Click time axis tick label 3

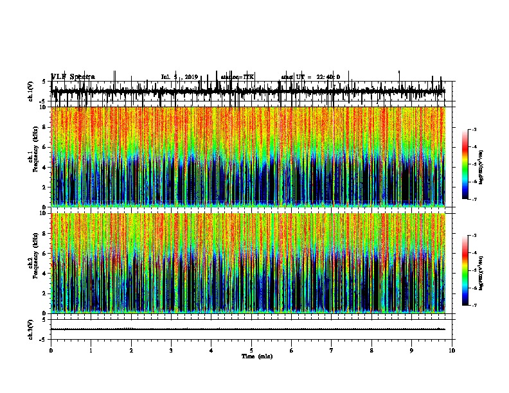pyautogui.click(x=172, y=351)
